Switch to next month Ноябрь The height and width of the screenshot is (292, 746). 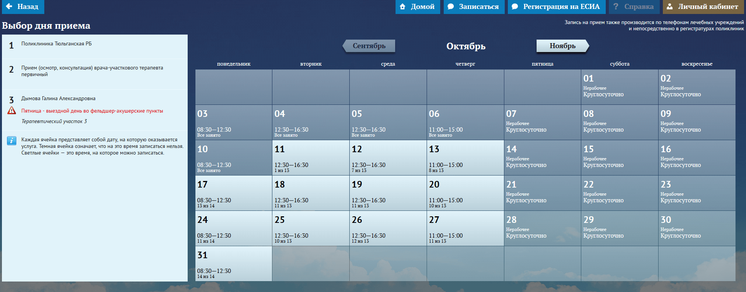tap(563, 46)
